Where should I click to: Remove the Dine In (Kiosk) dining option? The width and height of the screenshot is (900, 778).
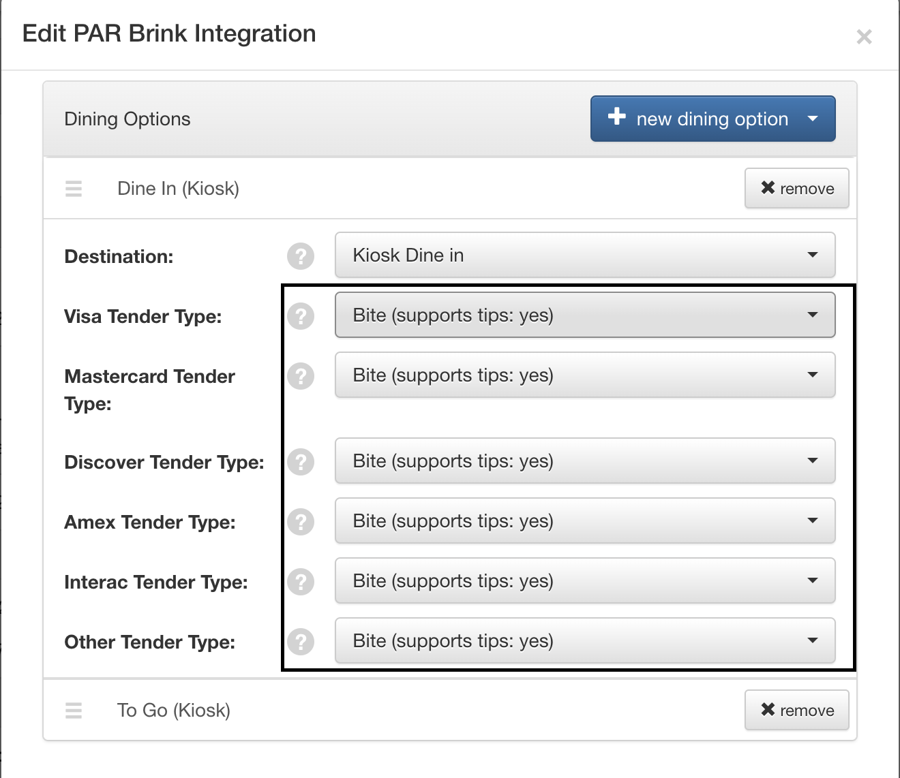[796, 188]
